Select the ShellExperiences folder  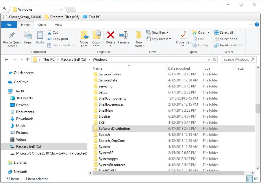pos(173,104)
